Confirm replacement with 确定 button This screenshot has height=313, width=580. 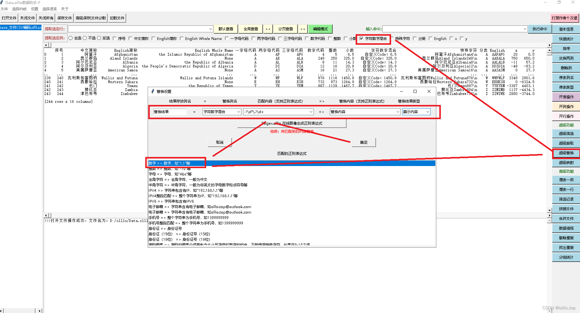pos(363,142)
